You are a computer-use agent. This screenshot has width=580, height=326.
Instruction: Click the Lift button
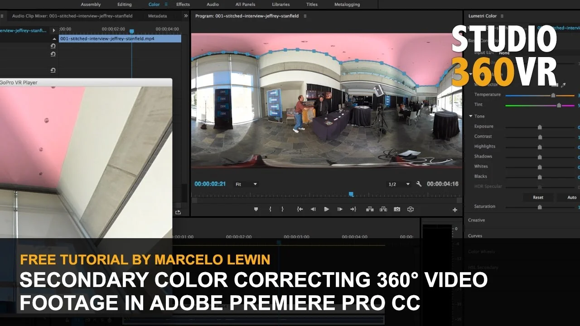point(370,209)
